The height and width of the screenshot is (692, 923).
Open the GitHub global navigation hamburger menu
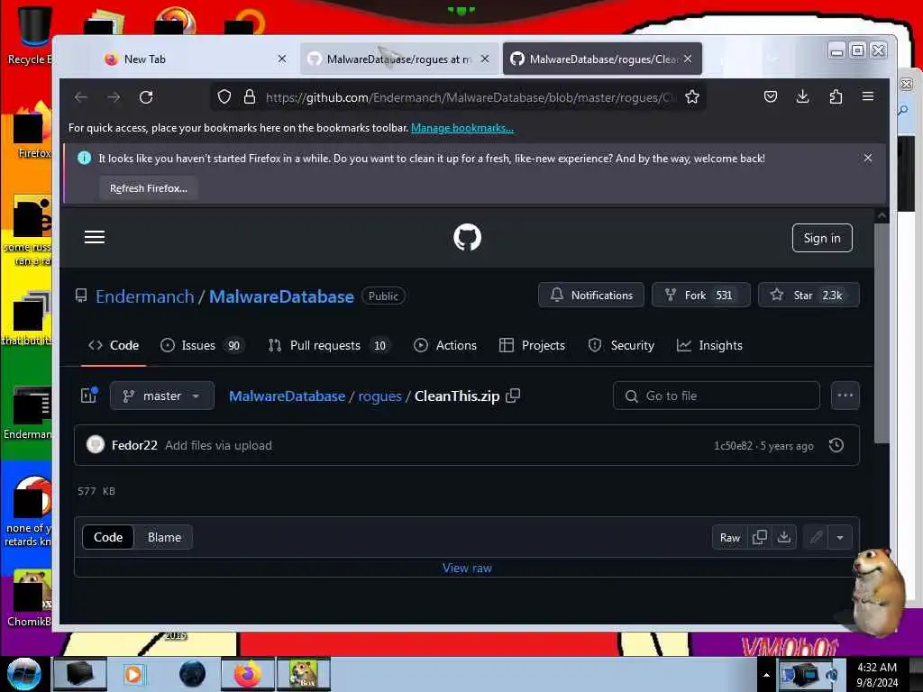click(94, 237)
